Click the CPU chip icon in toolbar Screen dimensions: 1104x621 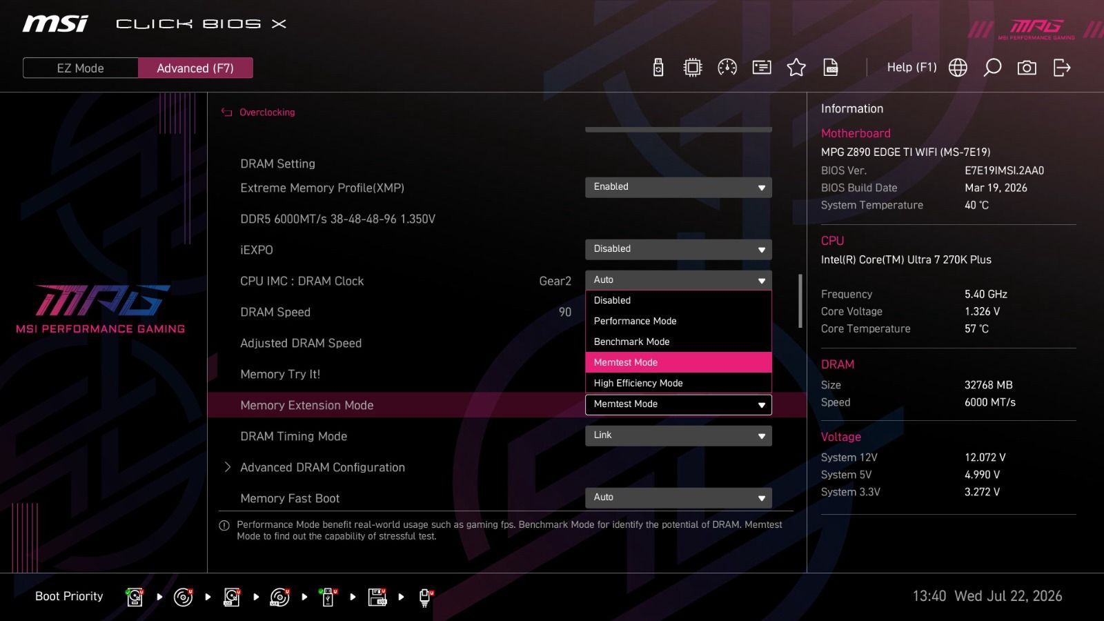coord(693,67)
